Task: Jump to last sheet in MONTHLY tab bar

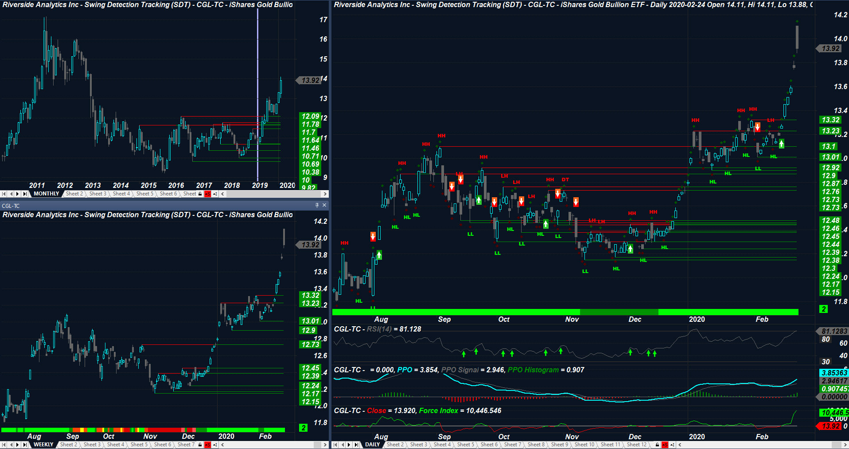Action: 25,194
